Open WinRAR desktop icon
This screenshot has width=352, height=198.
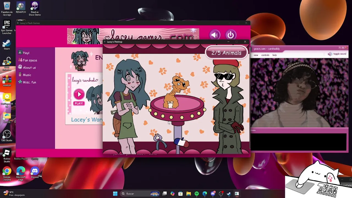pyautogui.click(x=7, y=81)
